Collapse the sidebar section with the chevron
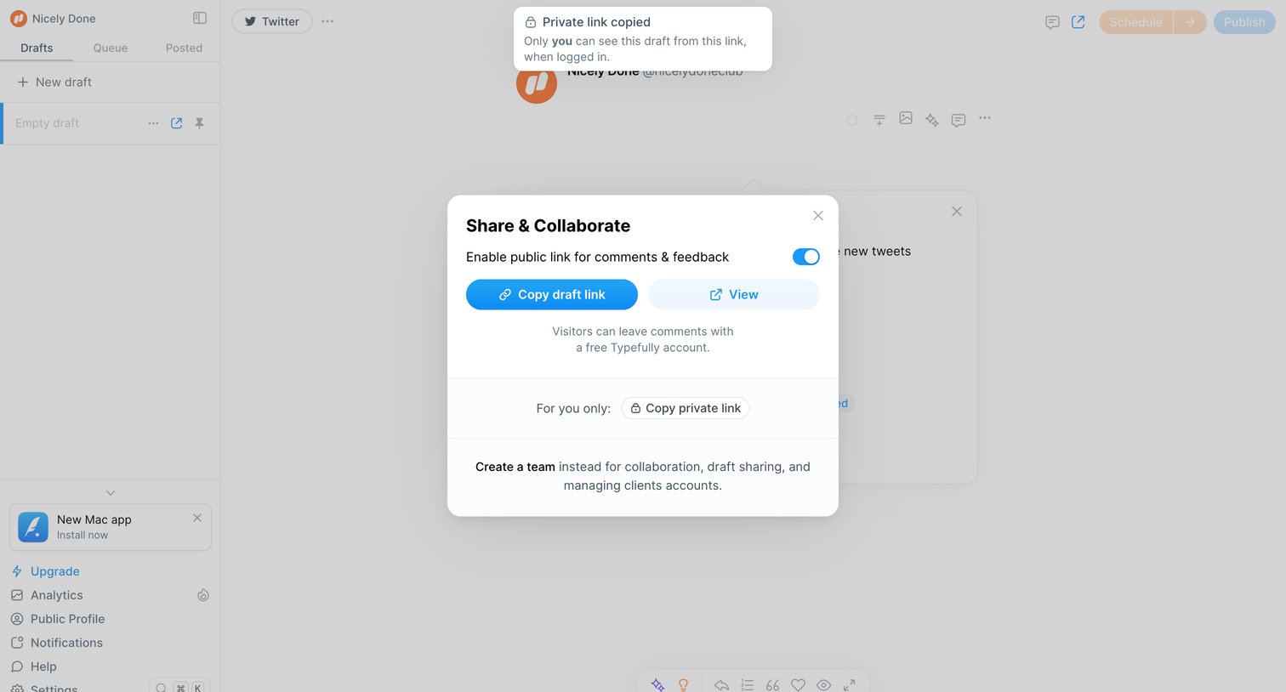1286x692 pixels. (111, 493)
